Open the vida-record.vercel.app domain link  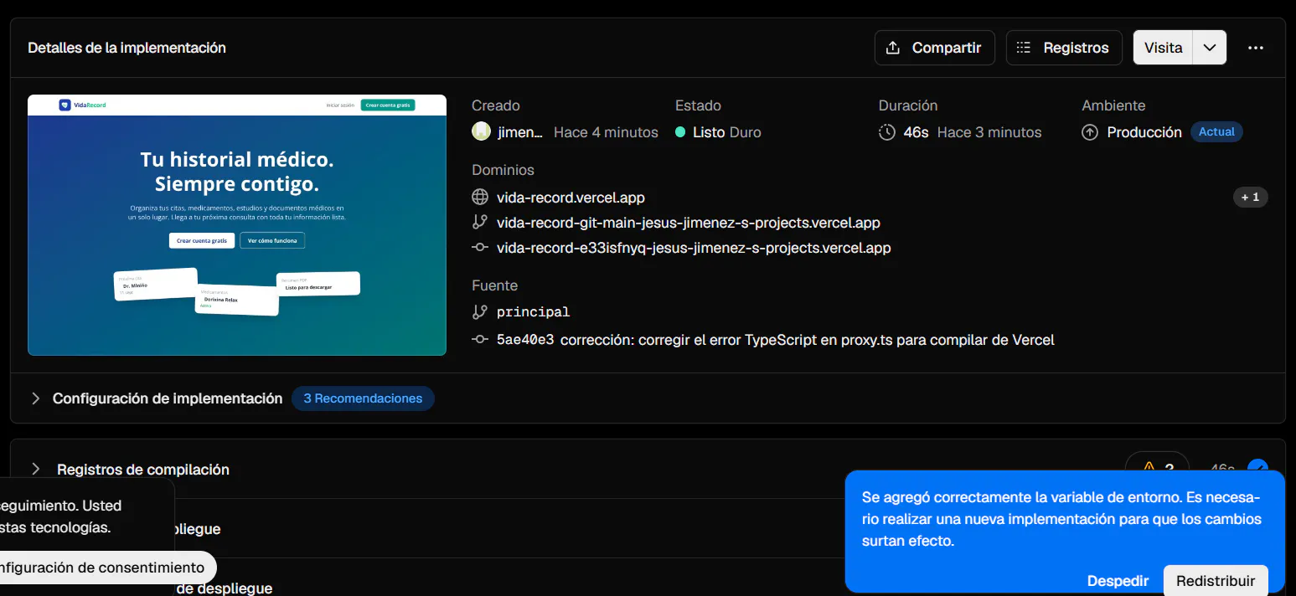571,198
